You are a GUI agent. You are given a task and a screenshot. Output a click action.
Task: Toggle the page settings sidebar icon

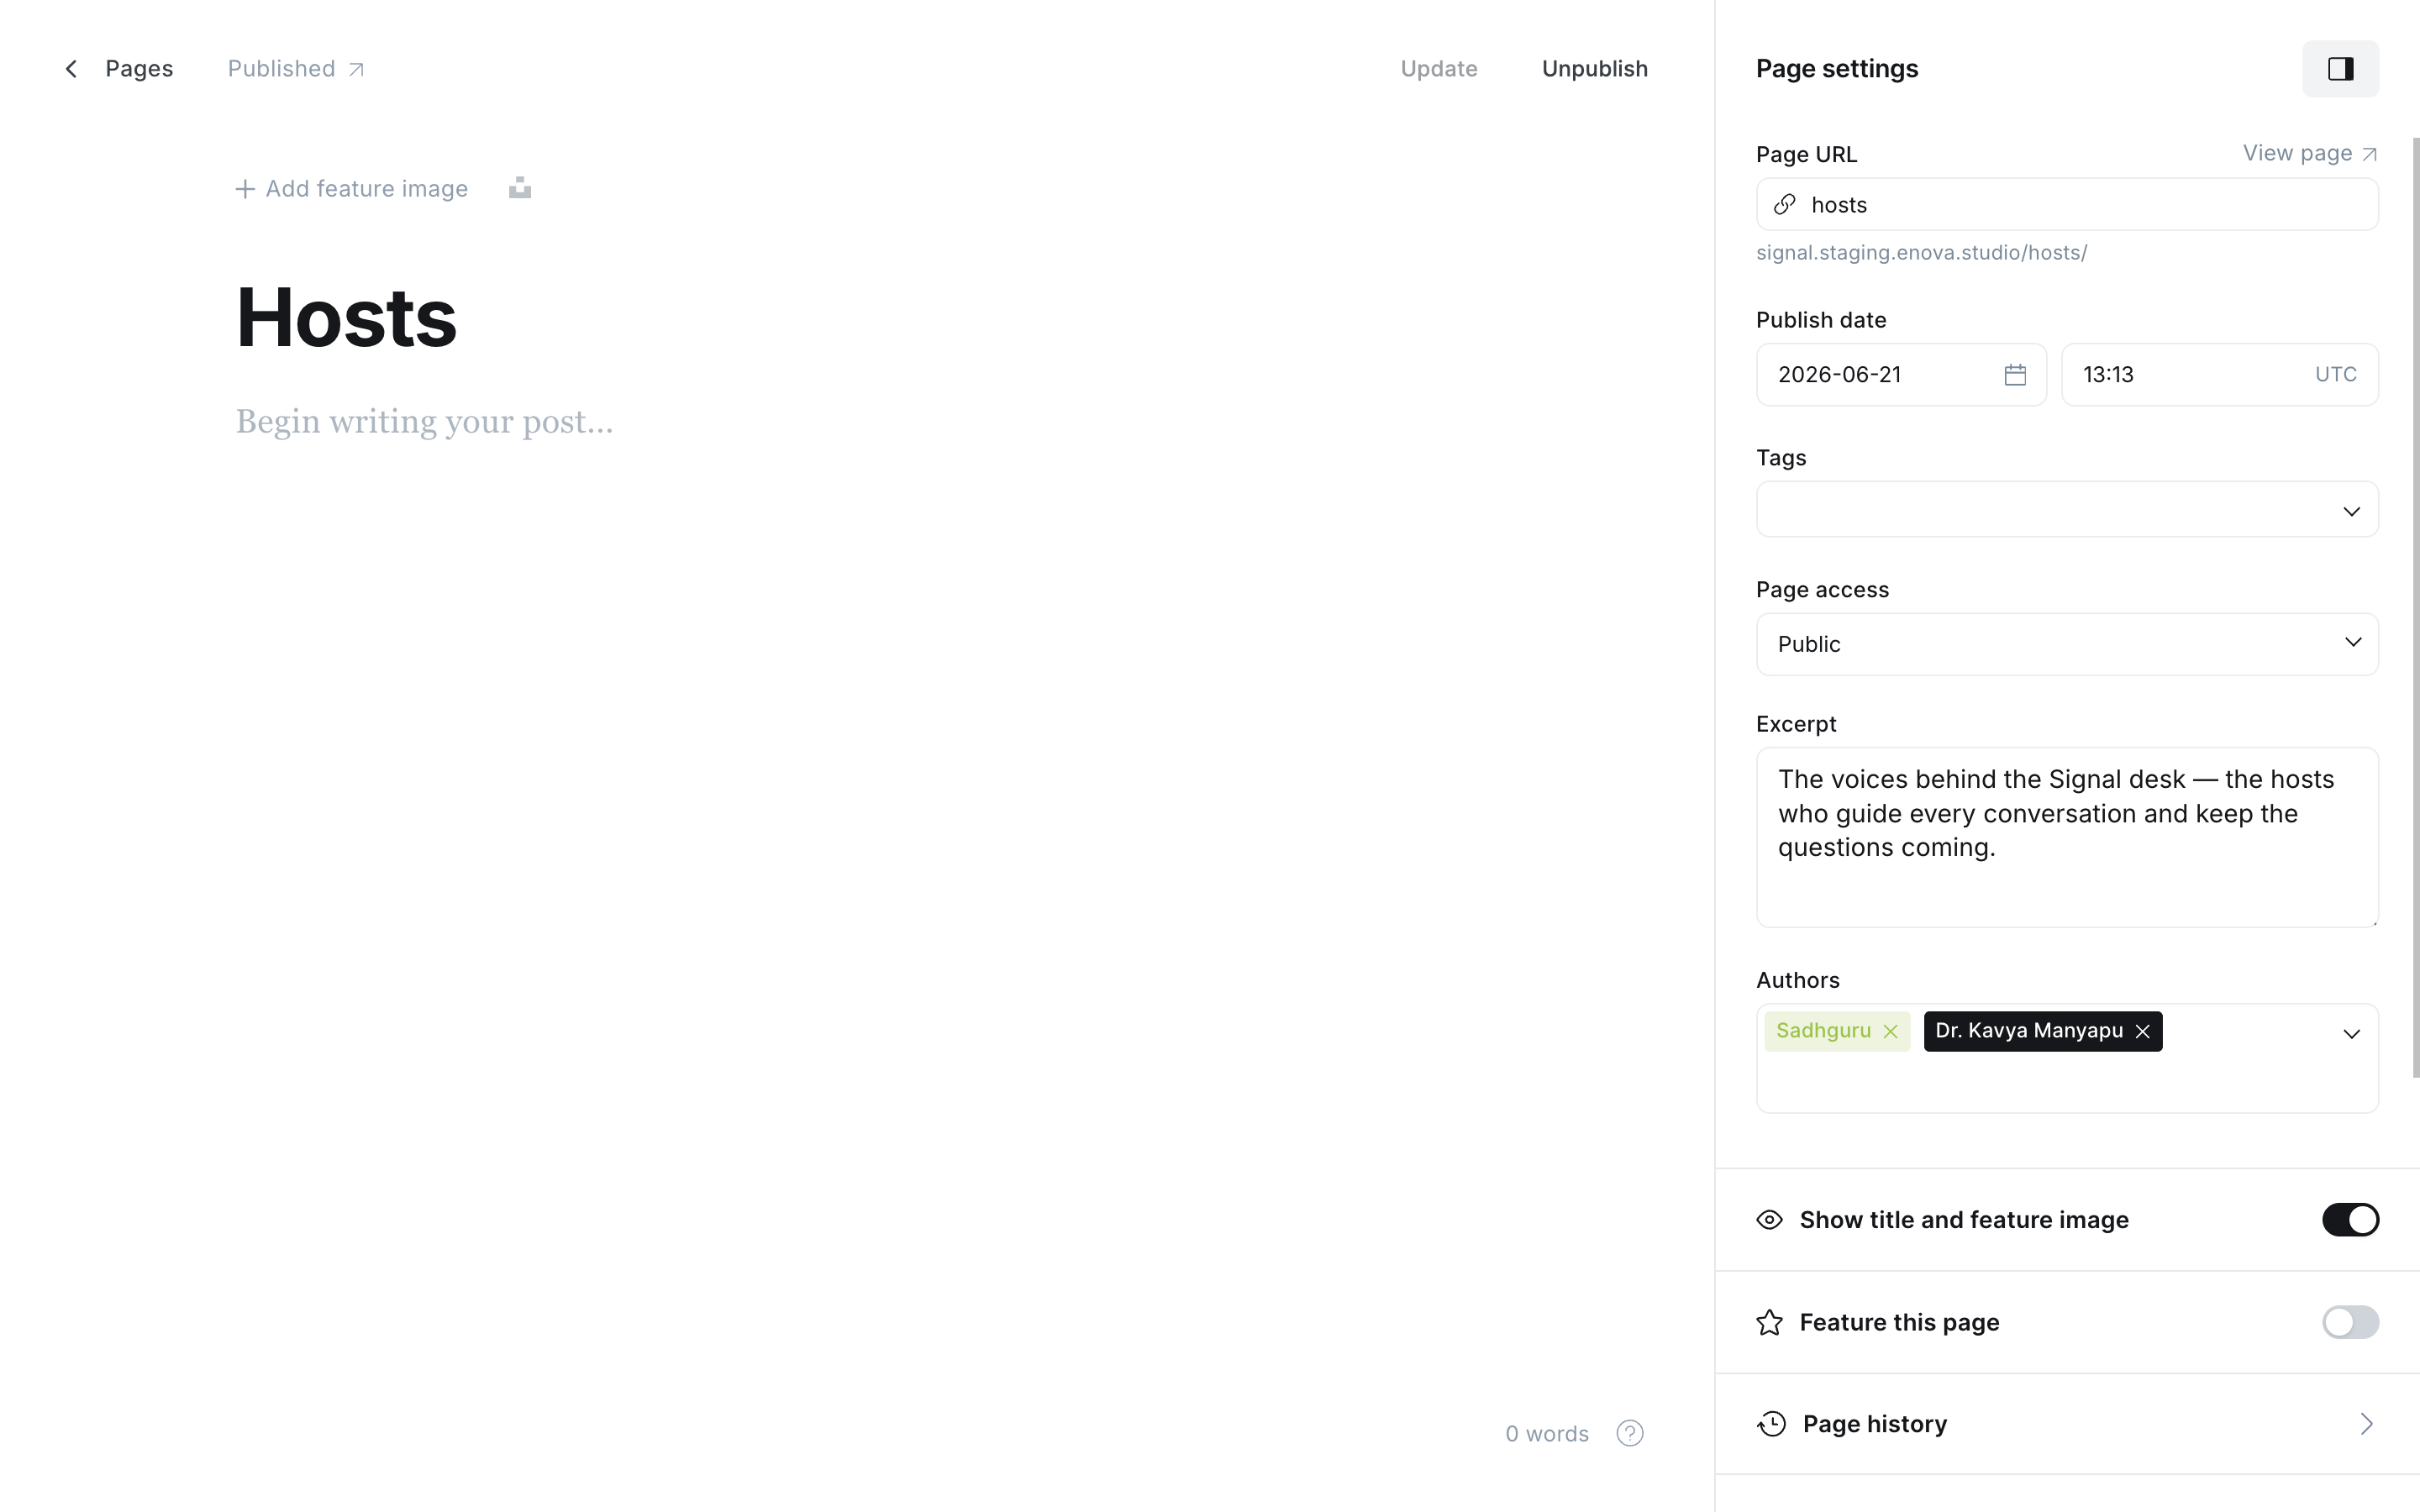pyautogui.click(x=2340, y=68)
